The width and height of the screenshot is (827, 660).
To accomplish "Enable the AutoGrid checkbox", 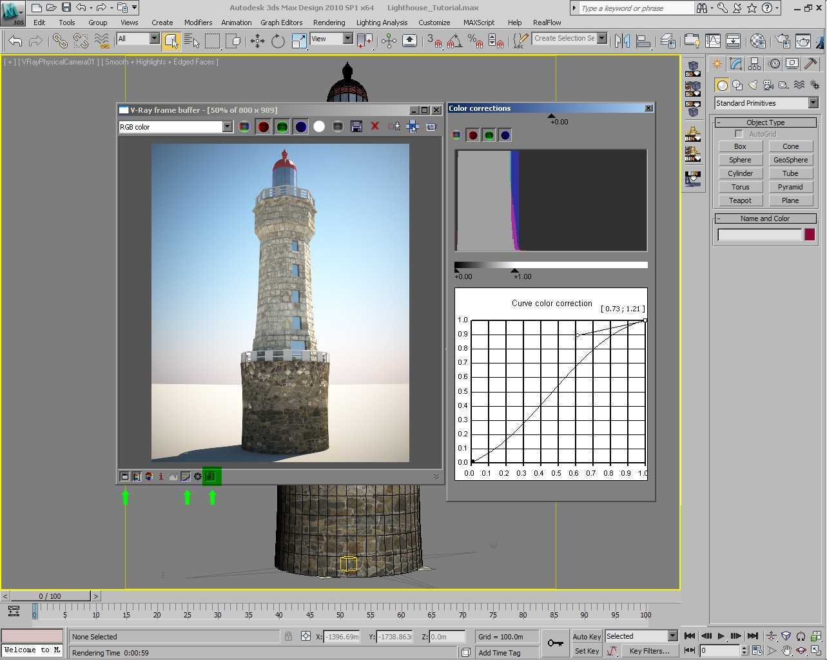I will (739, 133).
